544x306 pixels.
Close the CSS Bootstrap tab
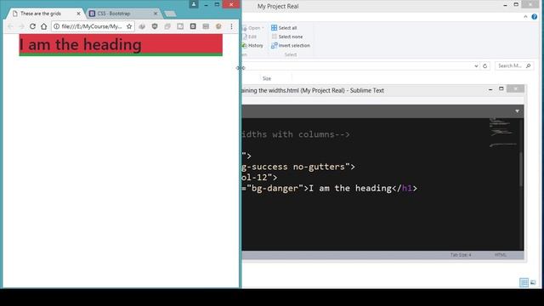pyautogui.click(x=156, y=14)
